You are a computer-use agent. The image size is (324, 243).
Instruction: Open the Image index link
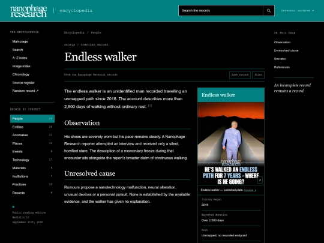coord(21,67)
